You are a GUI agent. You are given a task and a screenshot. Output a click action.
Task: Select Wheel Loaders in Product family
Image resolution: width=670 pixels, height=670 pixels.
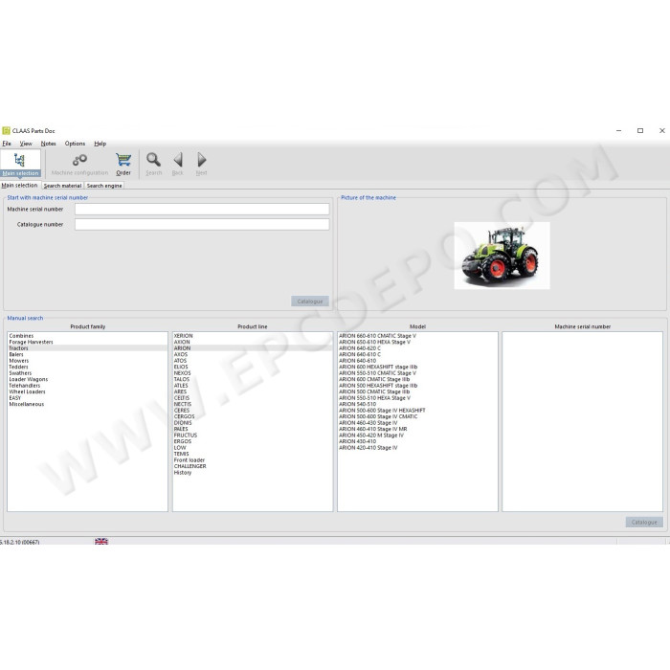coord(87,391)
